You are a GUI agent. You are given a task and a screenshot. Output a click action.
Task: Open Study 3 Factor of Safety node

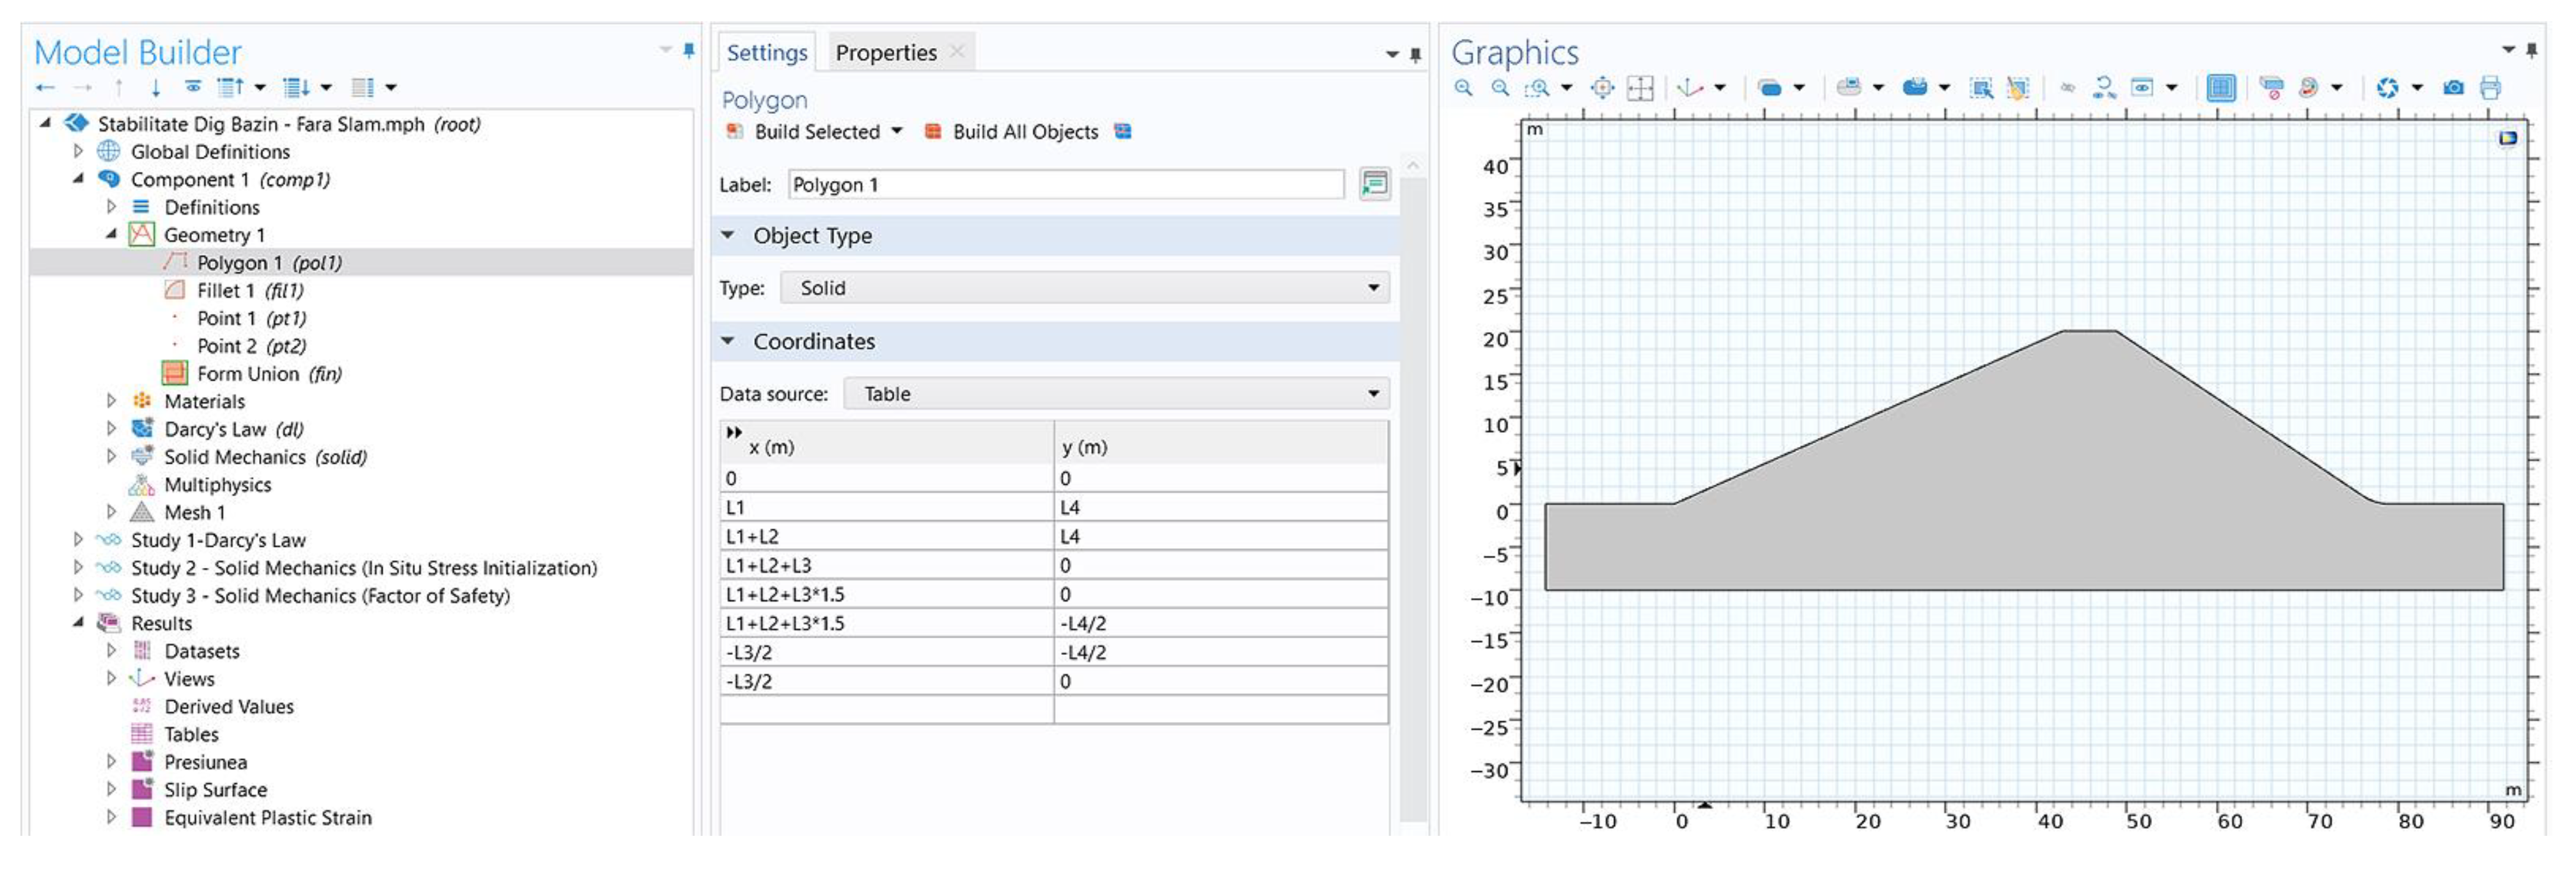(78, 596)
